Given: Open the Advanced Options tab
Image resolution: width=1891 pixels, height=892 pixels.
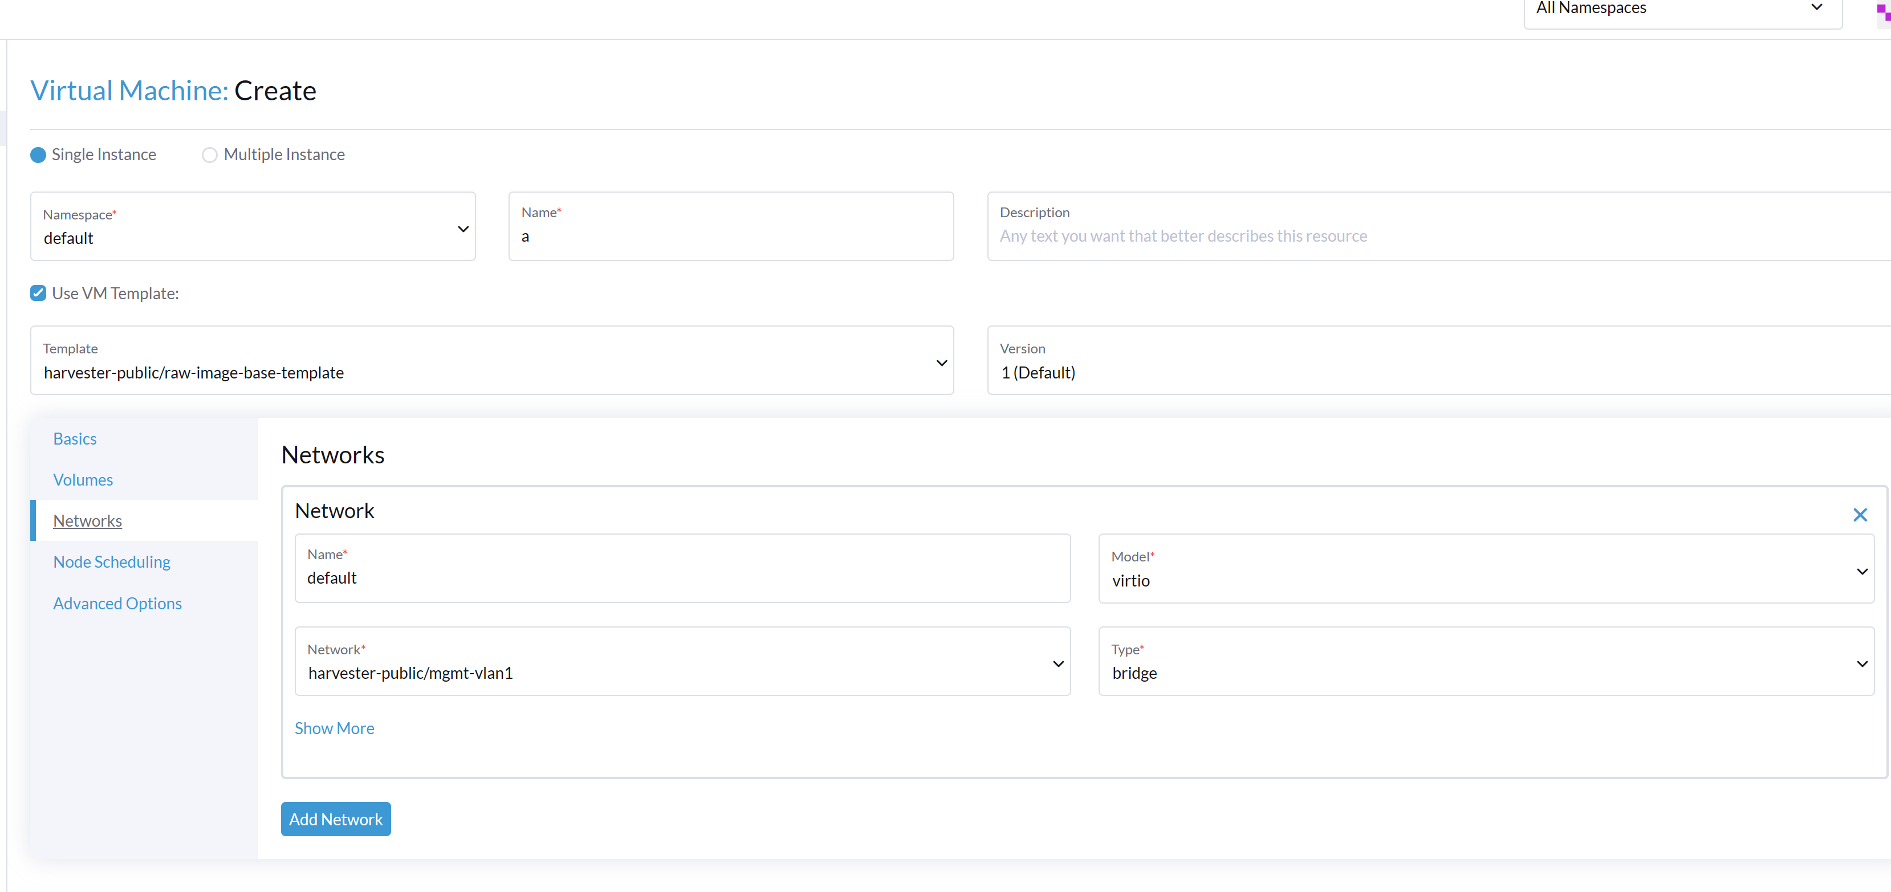Looking at the screenshot, I should [117, 603].
